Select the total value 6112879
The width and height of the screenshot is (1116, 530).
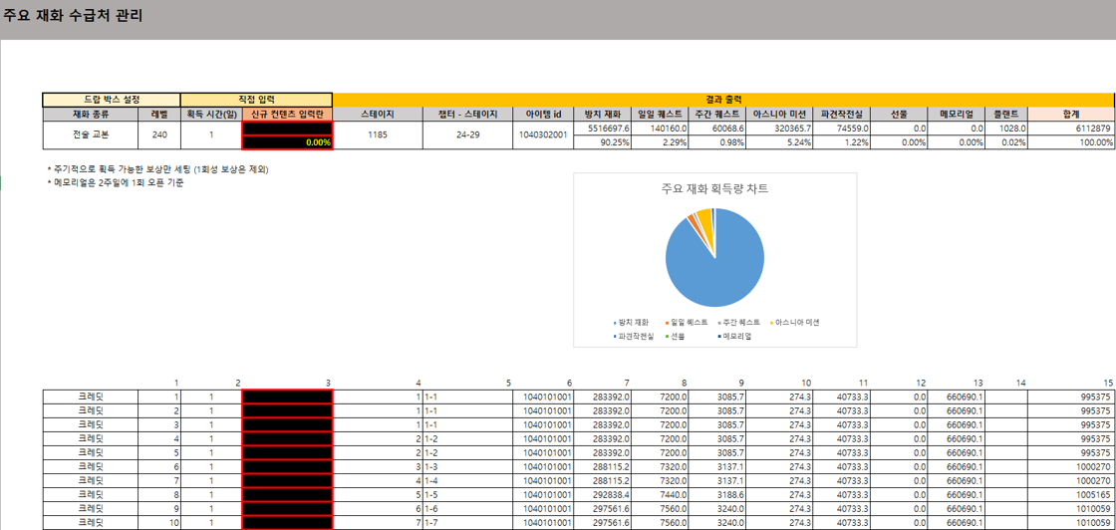click(1070, 129)
